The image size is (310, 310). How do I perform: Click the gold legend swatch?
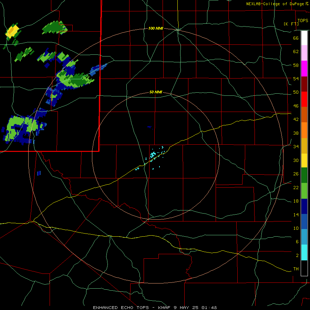tap(304, 146)
